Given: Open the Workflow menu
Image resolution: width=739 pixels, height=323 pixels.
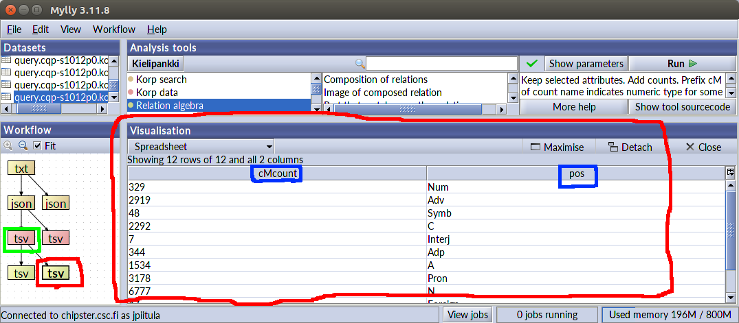Looking at the screenshot, I should pos(114,29).
